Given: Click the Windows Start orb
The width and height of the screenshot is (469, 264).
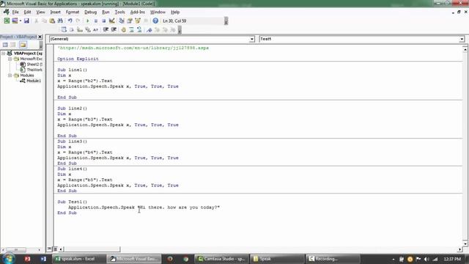Looking at the screenshot, I should click(x=8, y=258).
